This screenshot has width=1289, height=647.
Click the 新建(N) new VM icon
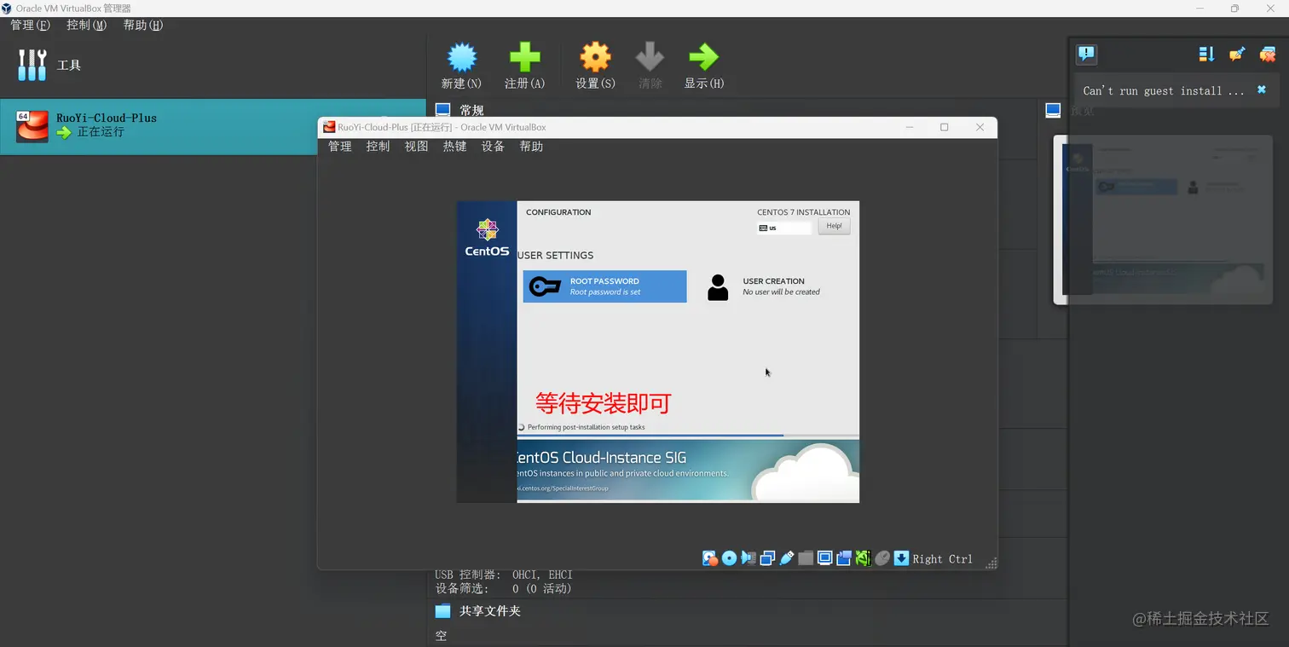tap(461, 58)
